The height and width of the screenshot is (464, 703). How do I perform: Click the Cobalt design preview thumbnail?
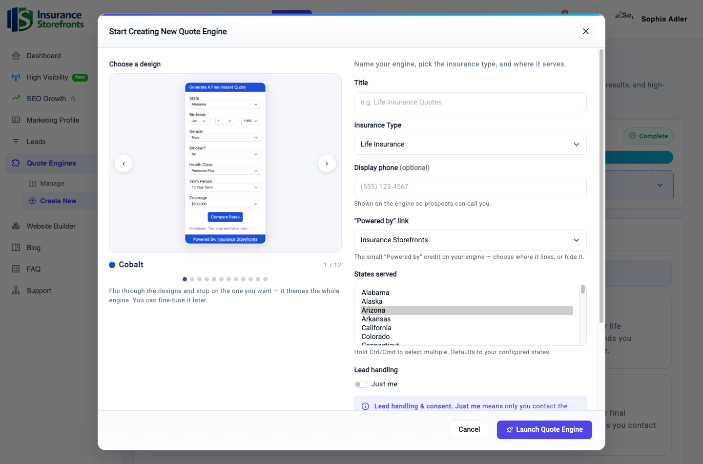tap(225, 163)
